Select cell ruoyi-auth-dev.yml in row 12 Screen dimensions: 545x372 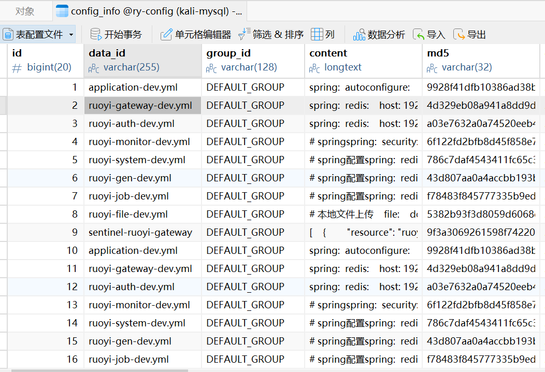142,287
